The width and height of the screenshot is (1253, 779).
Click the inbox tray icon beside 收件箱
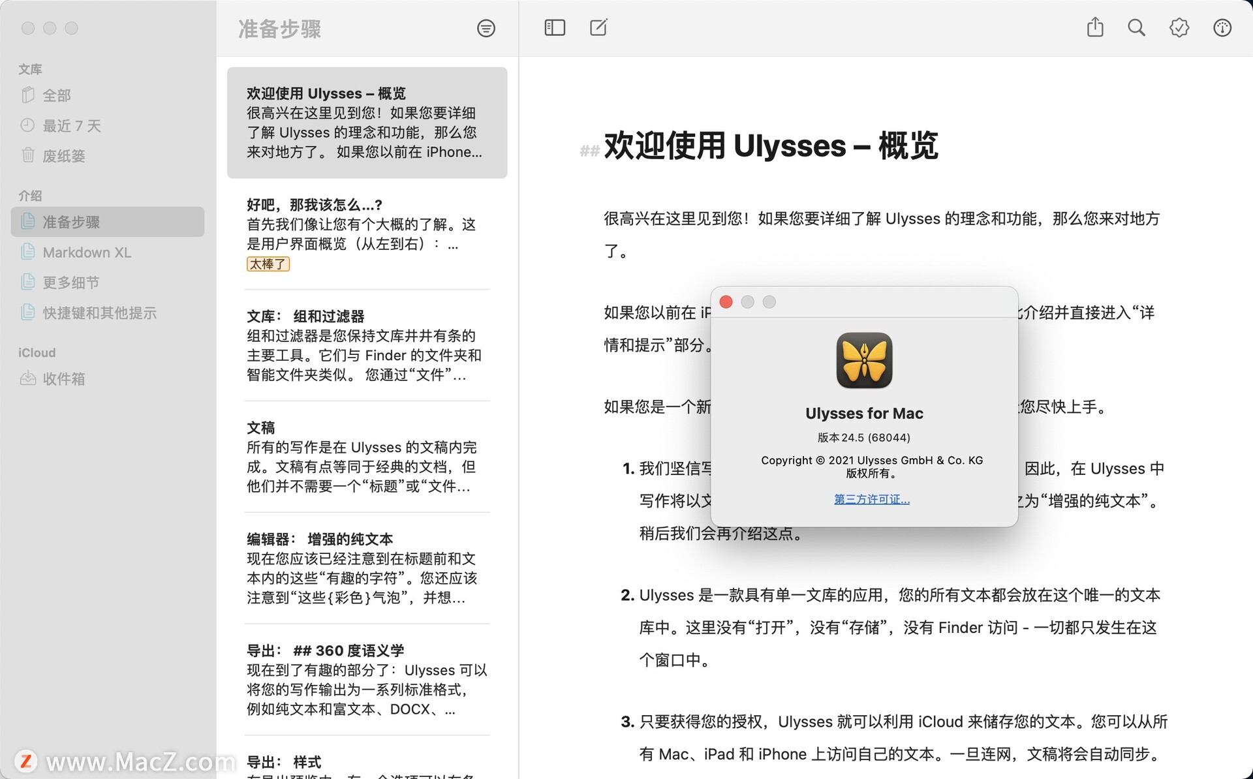tap(27, 378)
